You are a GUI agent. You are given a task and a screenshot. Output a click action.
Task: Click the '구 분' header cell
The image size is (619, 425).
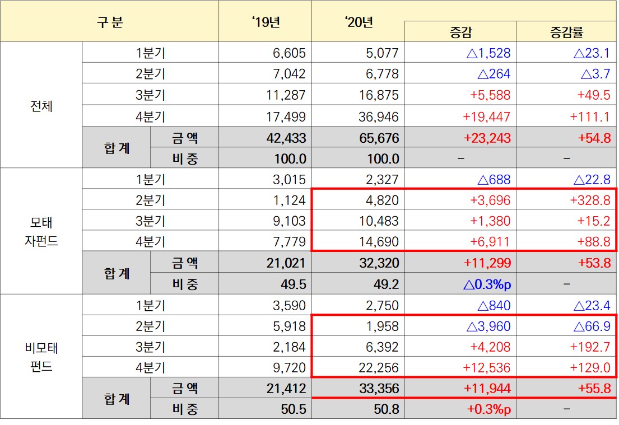point(109,22)
